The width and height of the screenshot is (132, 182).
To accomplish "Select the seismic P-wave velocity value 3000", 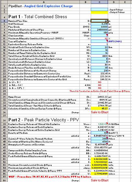I will pos(100,139).
